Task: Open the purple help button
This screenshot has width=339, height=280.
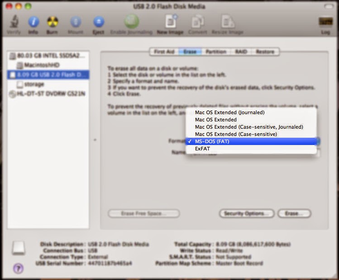Action: [x=19, y=268]
